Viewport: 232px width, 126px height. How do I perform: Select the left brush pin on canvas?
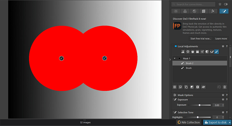click(61, 58)
